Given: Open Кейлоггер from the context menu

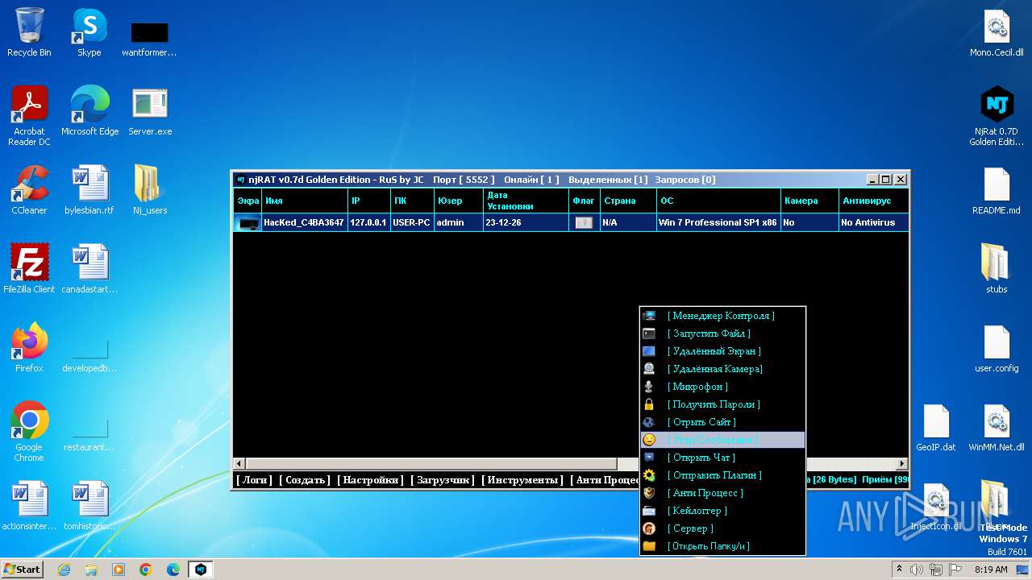Looking at the screenshot, I should tap(722, 511).
